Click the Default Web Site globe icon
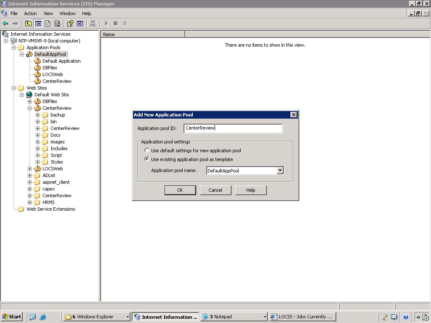 [29, 95]
